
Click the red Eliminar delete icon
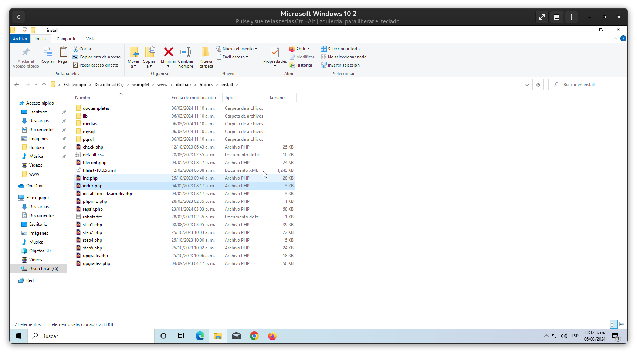click(x=168, y=52)
